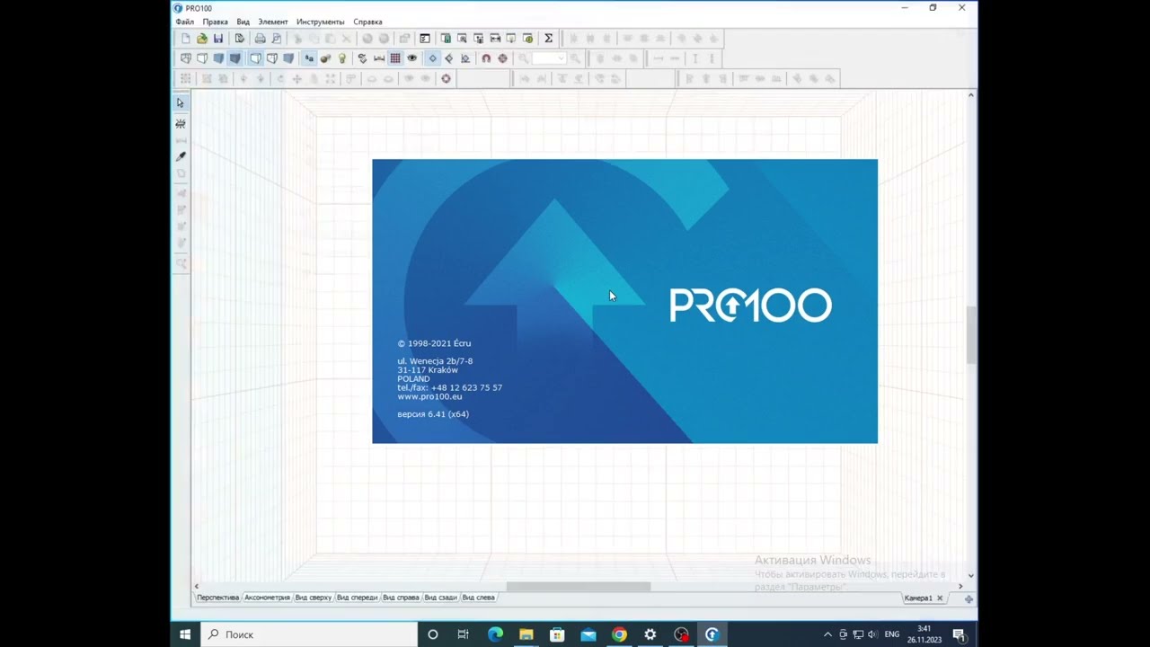Click www.pro100.eu text on splash

429,396
